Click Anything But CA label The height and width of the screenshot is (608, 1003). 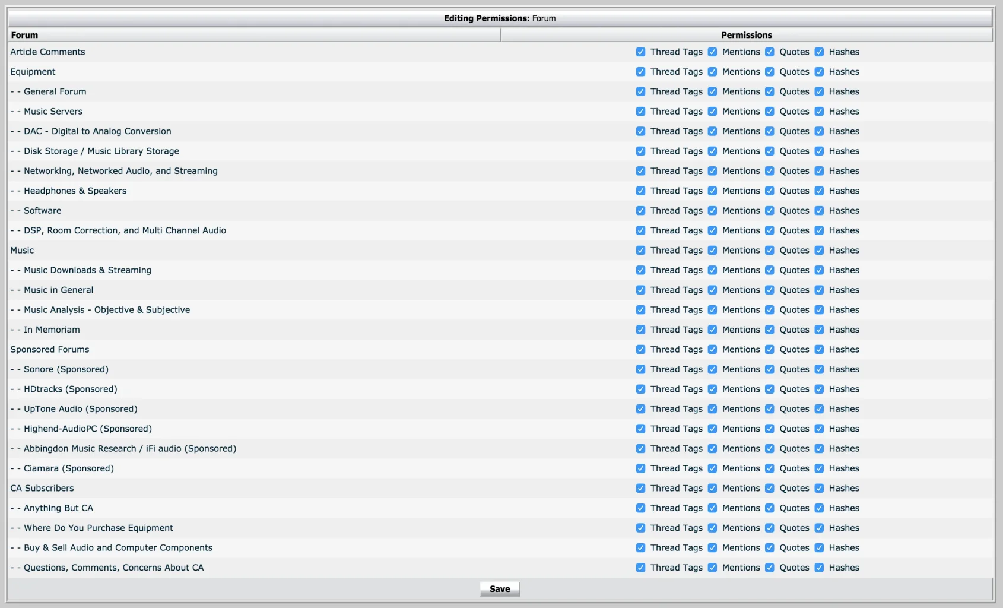coord(58,508)
